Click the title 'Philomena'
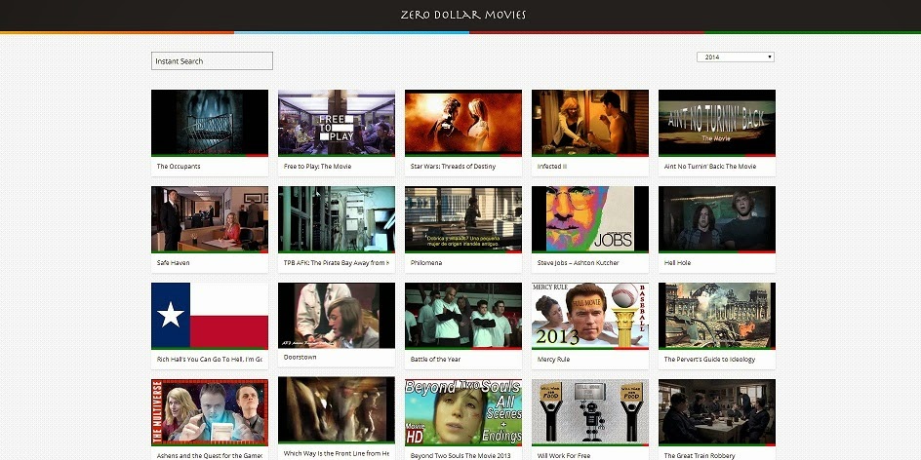The height and width of the screenshot is (460, 921). [426, 263]
